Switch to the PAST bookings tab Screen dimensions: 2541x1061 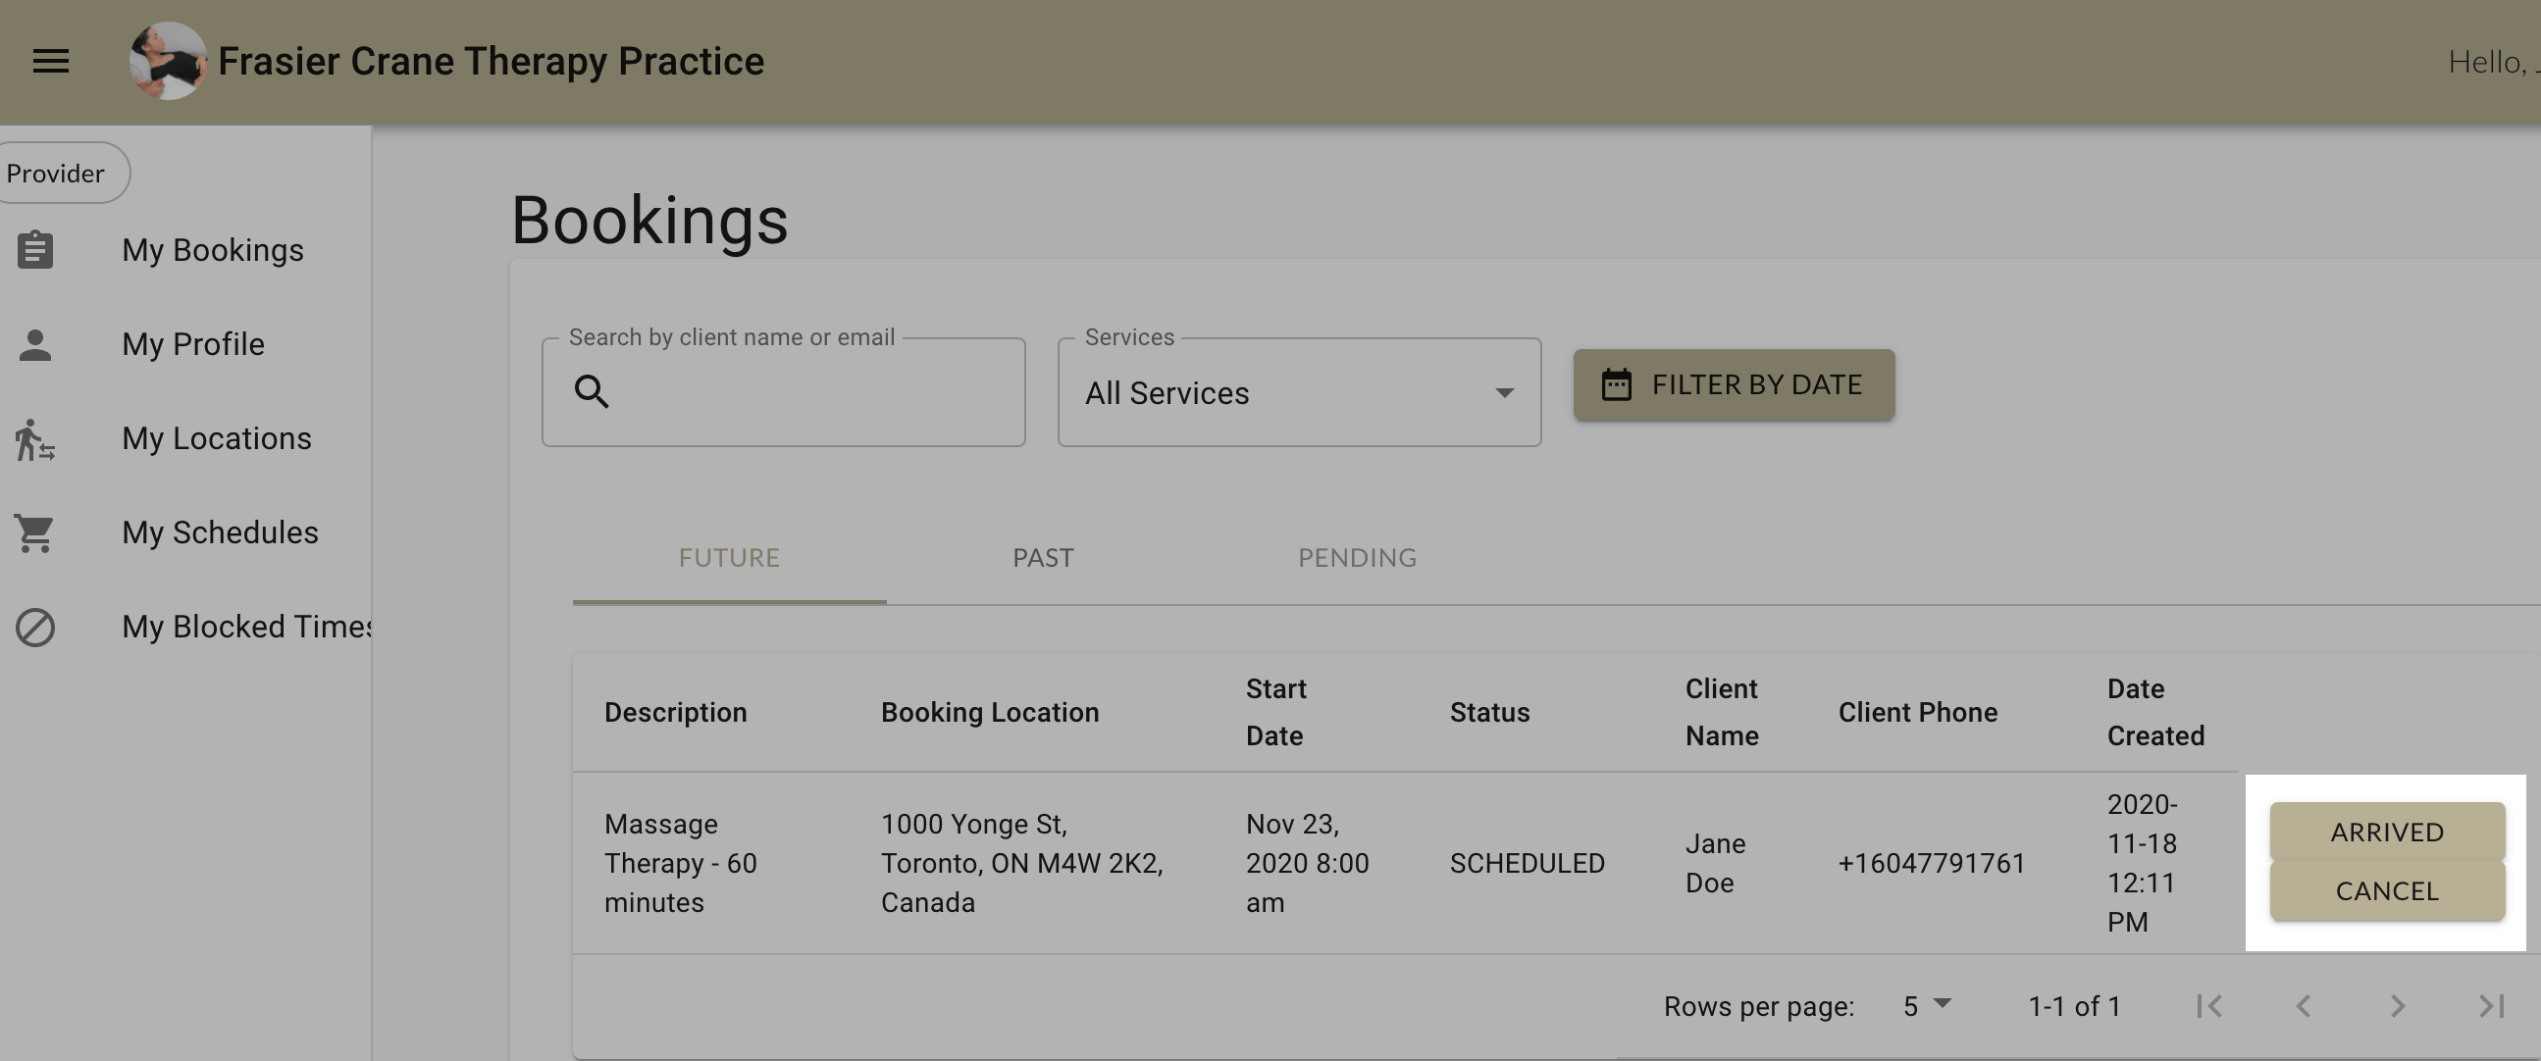tap(1043, 557)
